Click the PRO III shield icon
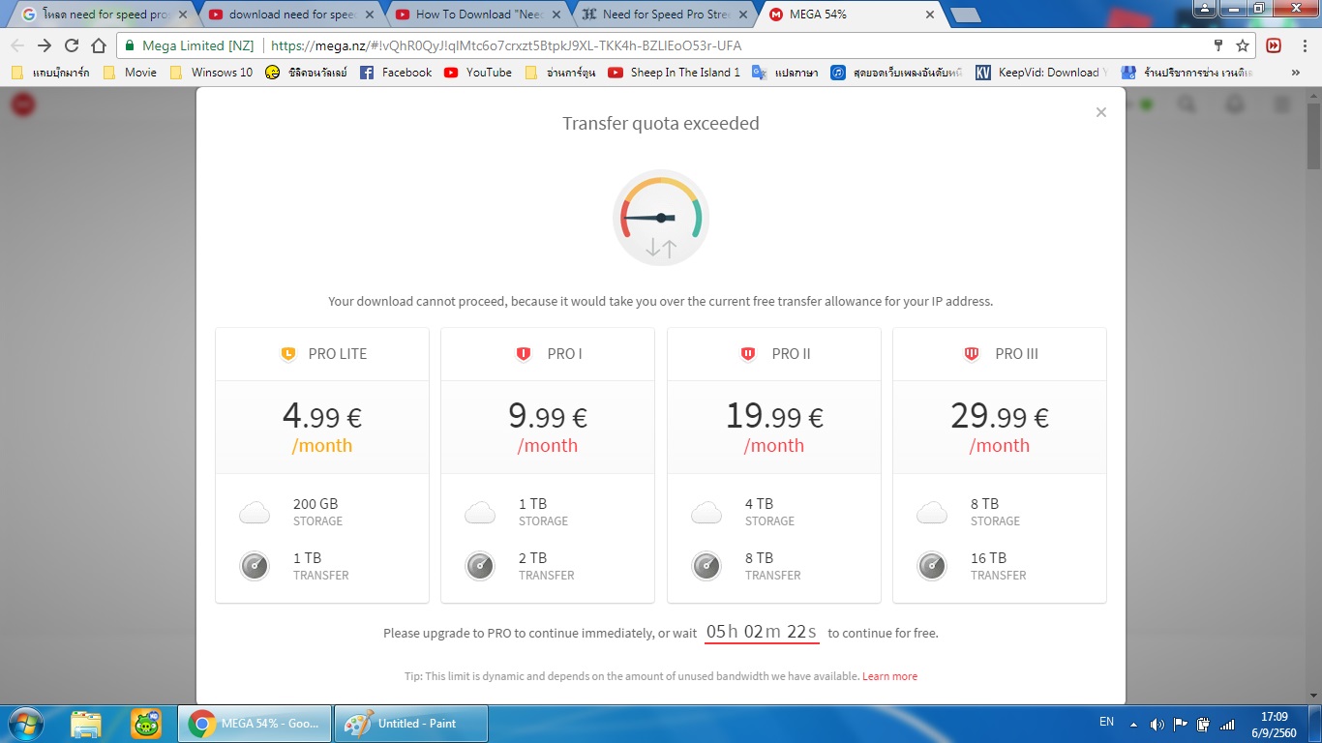This screenshot has height=743, width=1322. point(972,354)
